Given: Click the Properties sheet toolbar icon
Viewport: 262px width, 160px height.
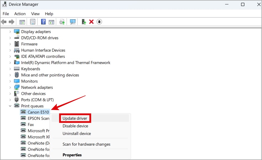Looking at the screenshot, I should click(32, 22).
